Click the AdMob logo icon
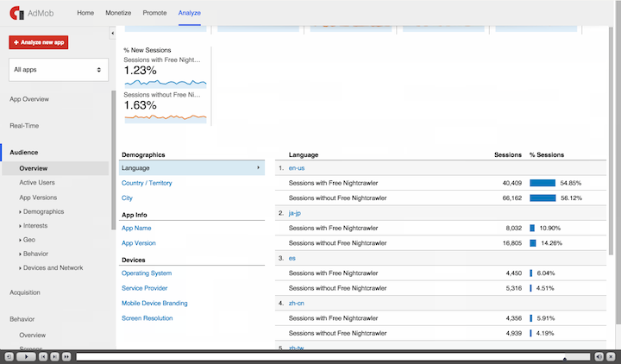Screen dimensions: 621x364 click(x=17, y=13)
